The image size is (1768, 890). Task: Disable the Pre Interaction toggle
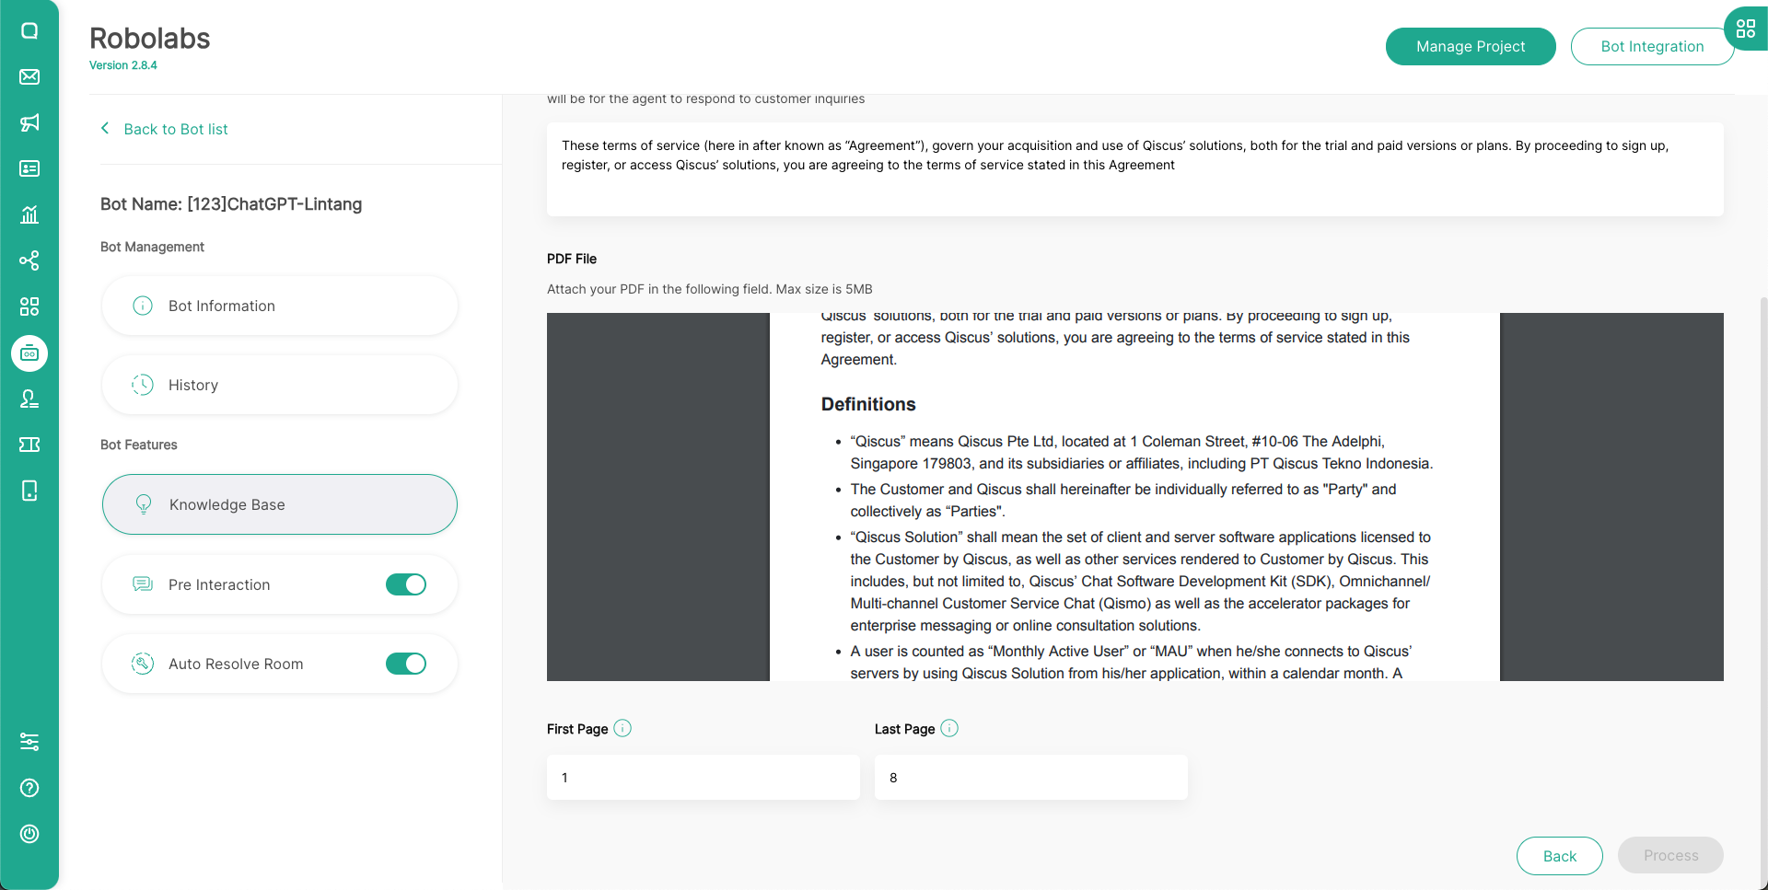click(406, 584)
